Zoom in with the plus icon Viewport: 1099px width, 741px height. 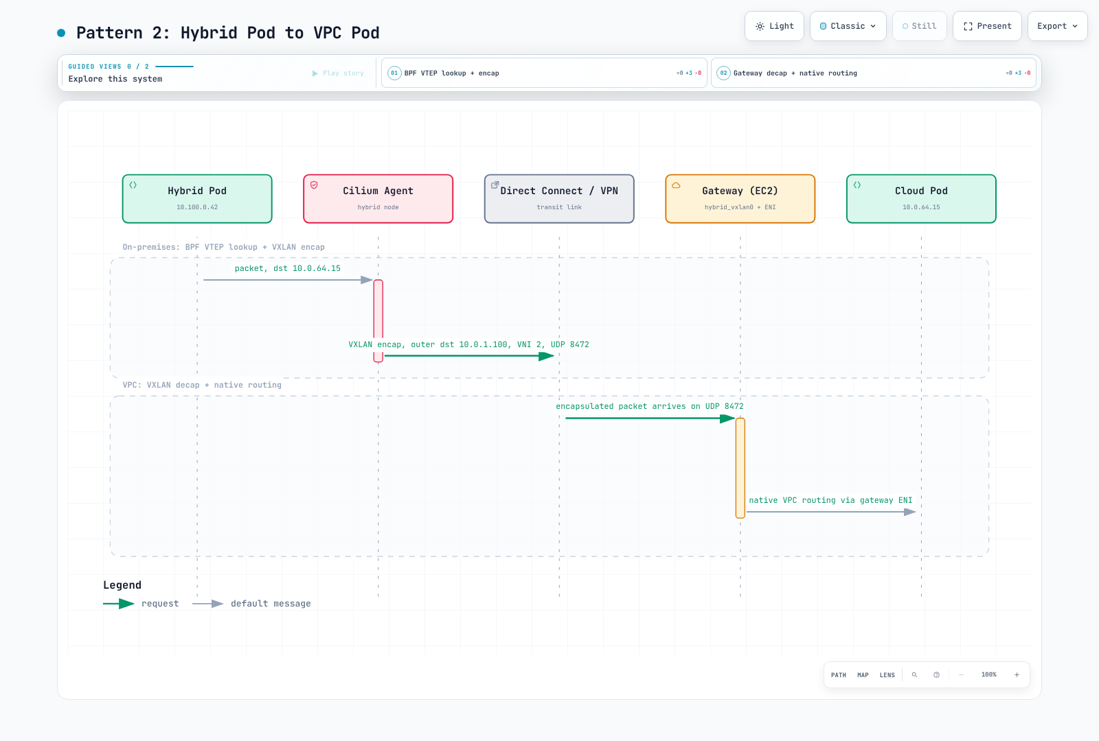(x=1017, y=675)
